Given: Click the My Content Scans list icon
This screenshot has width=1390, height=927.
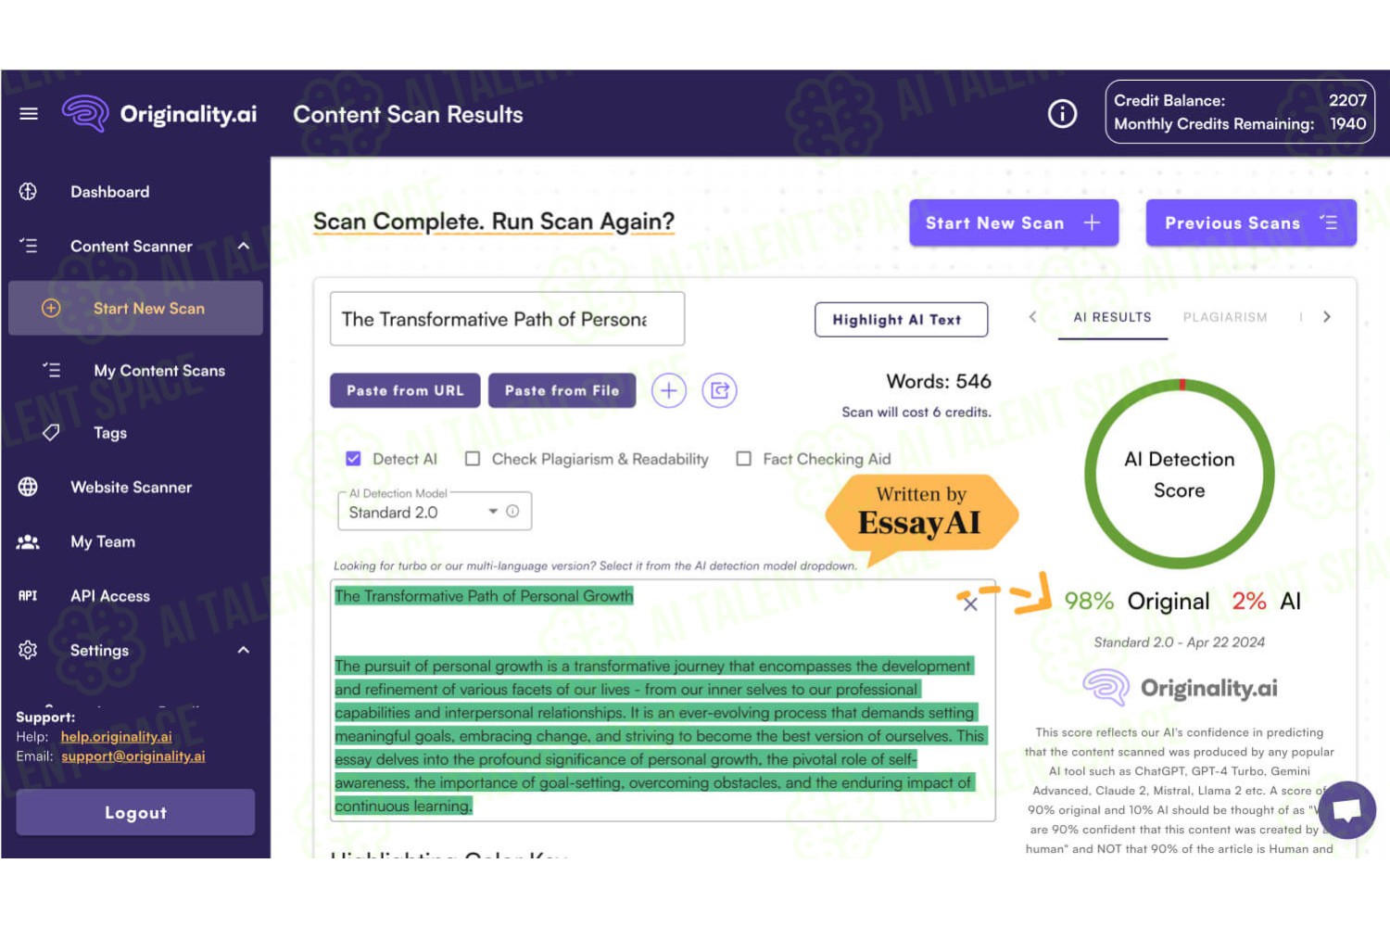Looking at the screenshot, I should 51,370.
